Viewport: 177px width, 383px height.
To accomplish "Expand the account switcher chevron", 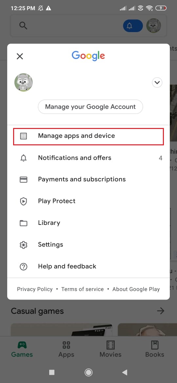I will 157,82.
